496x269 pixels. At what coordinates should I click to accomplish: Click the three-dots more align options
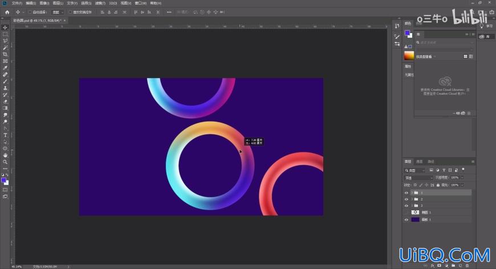[x=169, y=12]
